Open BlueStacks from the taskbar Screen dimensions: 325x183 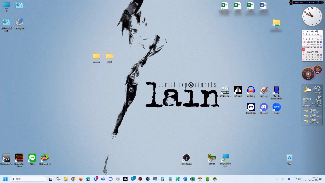(215, 179)
